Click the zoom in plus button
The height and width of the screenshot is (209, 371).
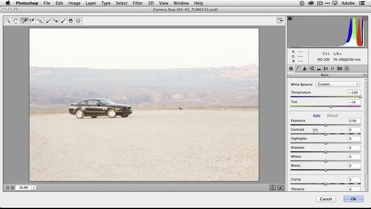[13, 188]
